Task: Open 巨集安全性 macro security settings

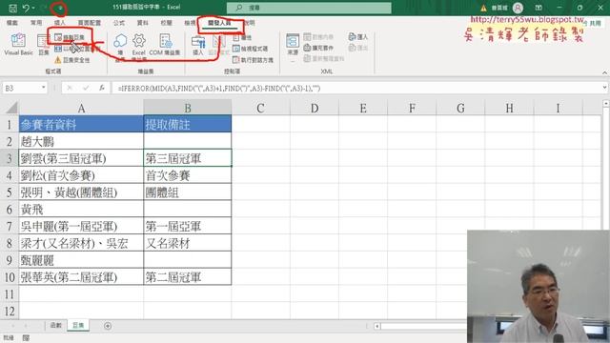Action: click(72, 60)
